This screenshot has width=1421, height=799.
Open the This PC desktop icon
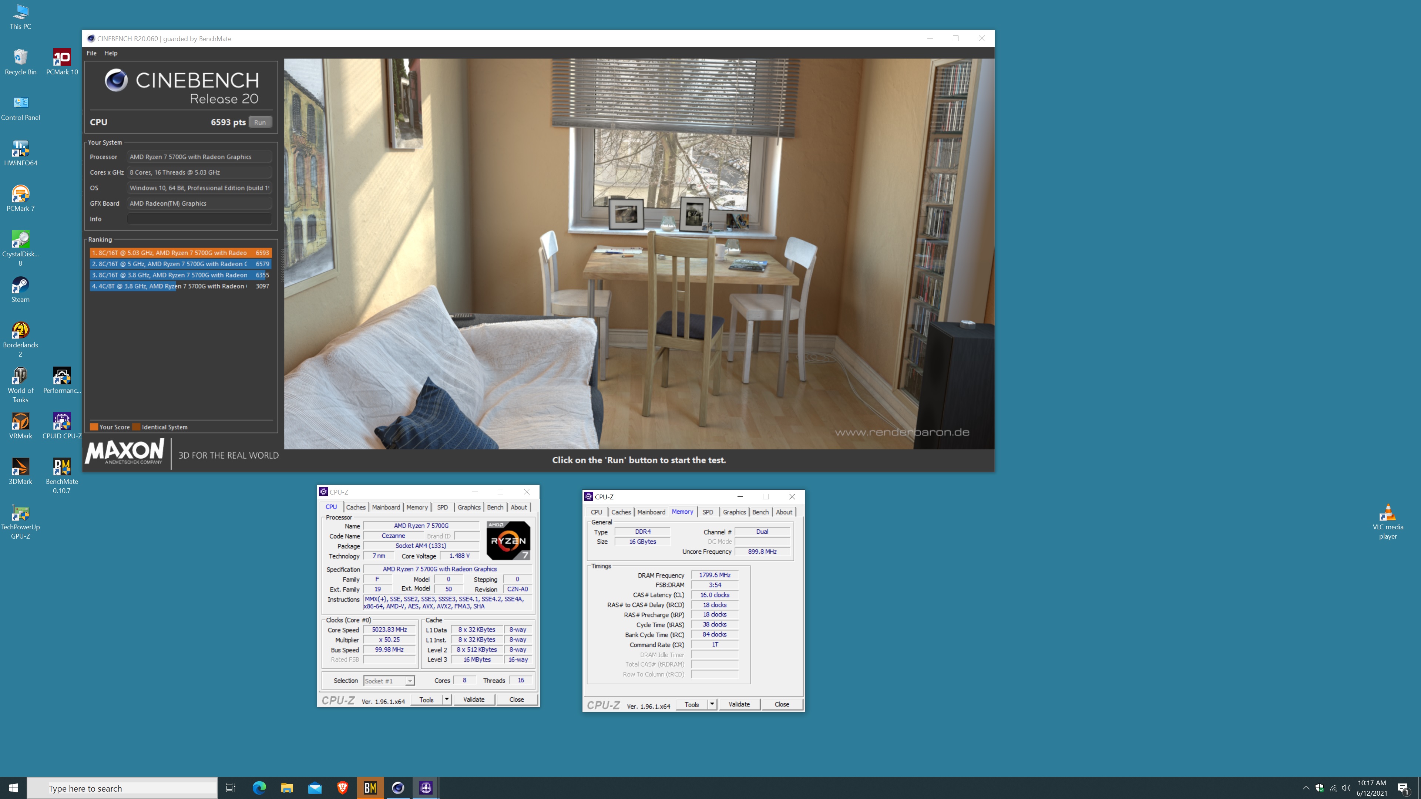click(20, 17)
